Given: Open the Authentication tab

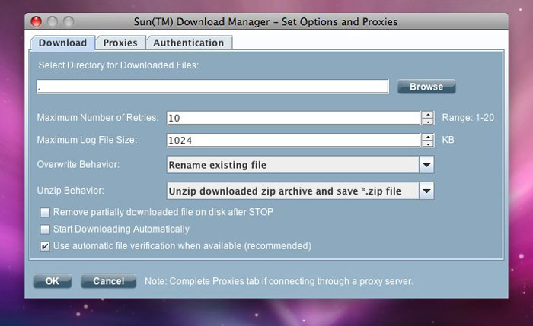Looking at the screenshot, I should (188, 43).
